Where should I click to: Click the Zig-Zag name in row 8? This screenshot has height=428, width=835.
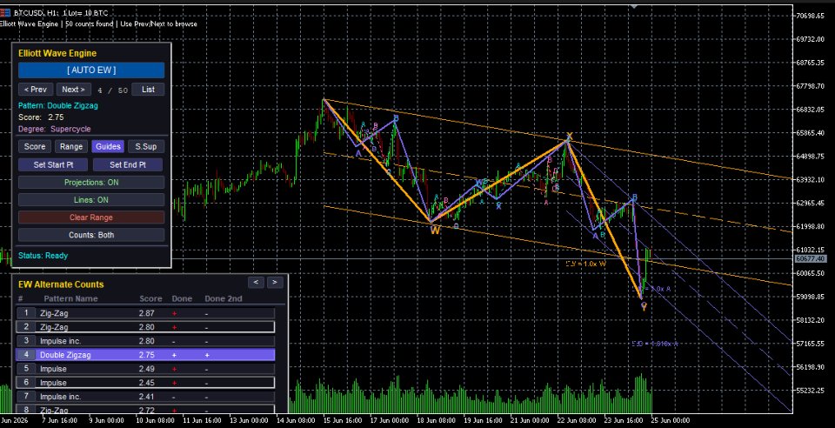pos(54,410)
